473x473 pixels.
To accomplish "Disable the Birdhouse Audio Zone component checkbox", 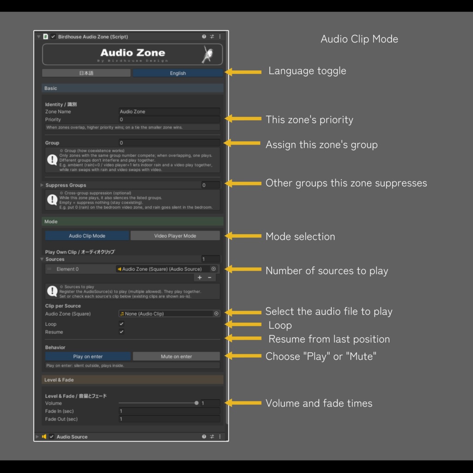I will [x=53, y=36].
